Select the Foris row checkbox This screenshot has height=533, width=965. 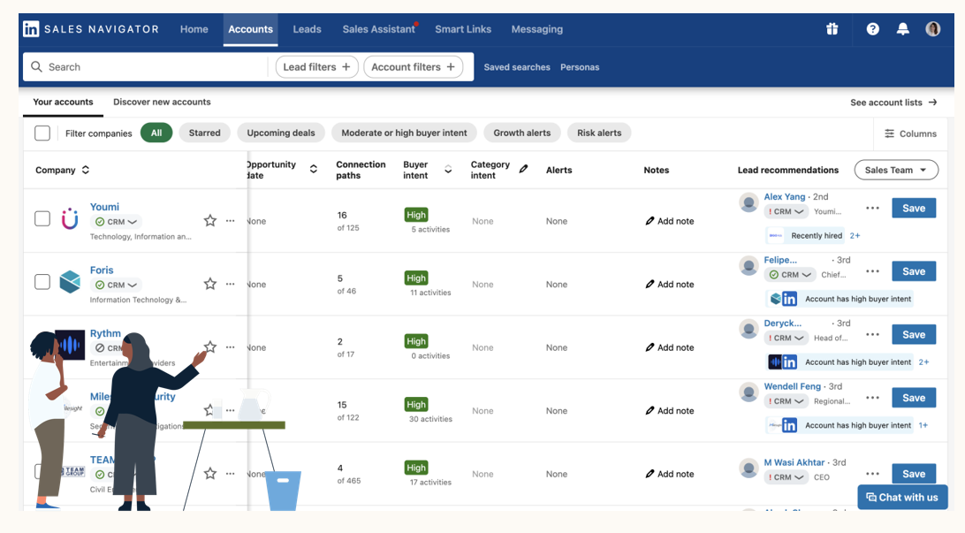[x=42, y=282]
